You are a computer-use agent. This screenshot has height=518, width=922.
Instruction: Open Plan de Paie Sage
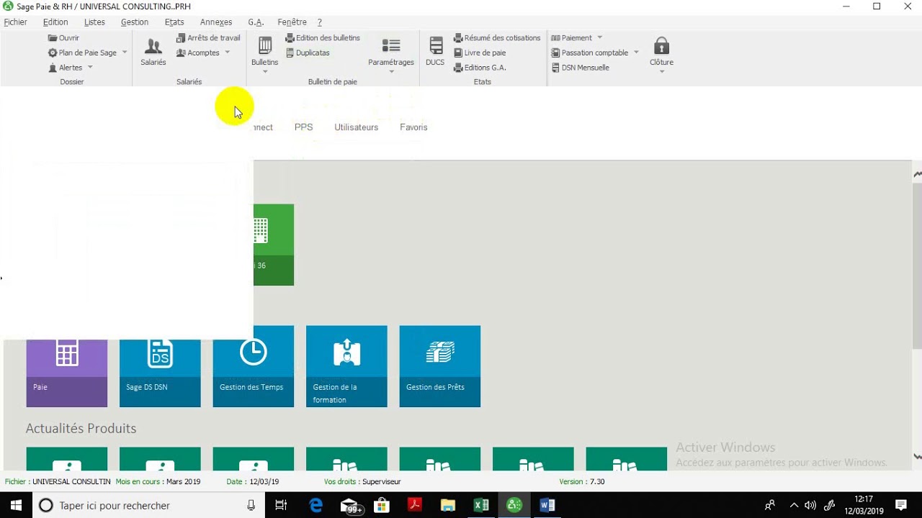(82, 53)
